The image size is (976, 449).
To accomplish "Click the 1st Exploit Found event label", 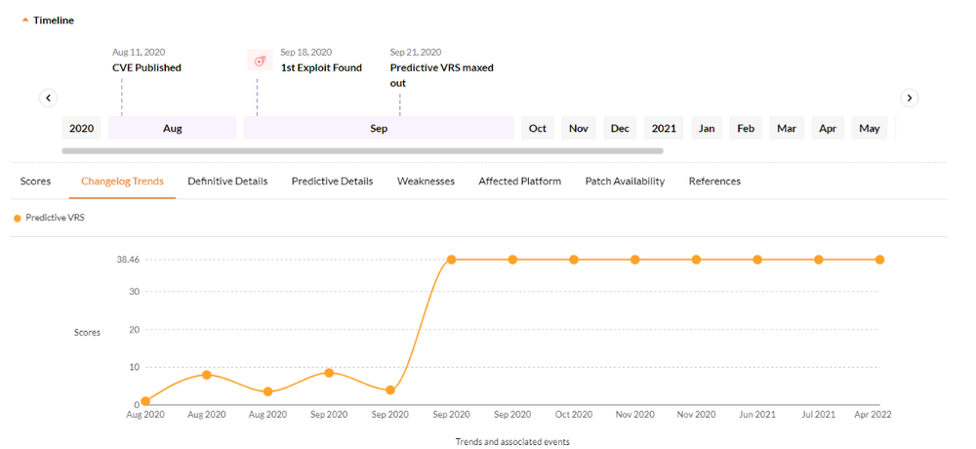I will click(321, 68).
